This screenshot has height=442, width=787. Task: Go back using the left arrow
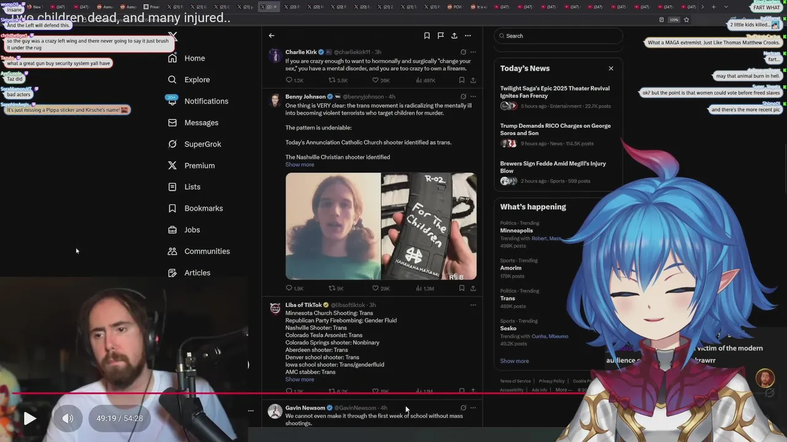pos(271,36)
